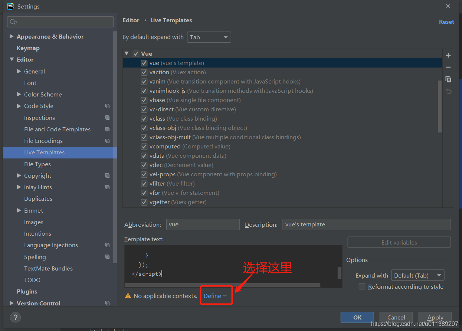Open the Font settings page
Screen dimensions: 462x331
[30, 83]
